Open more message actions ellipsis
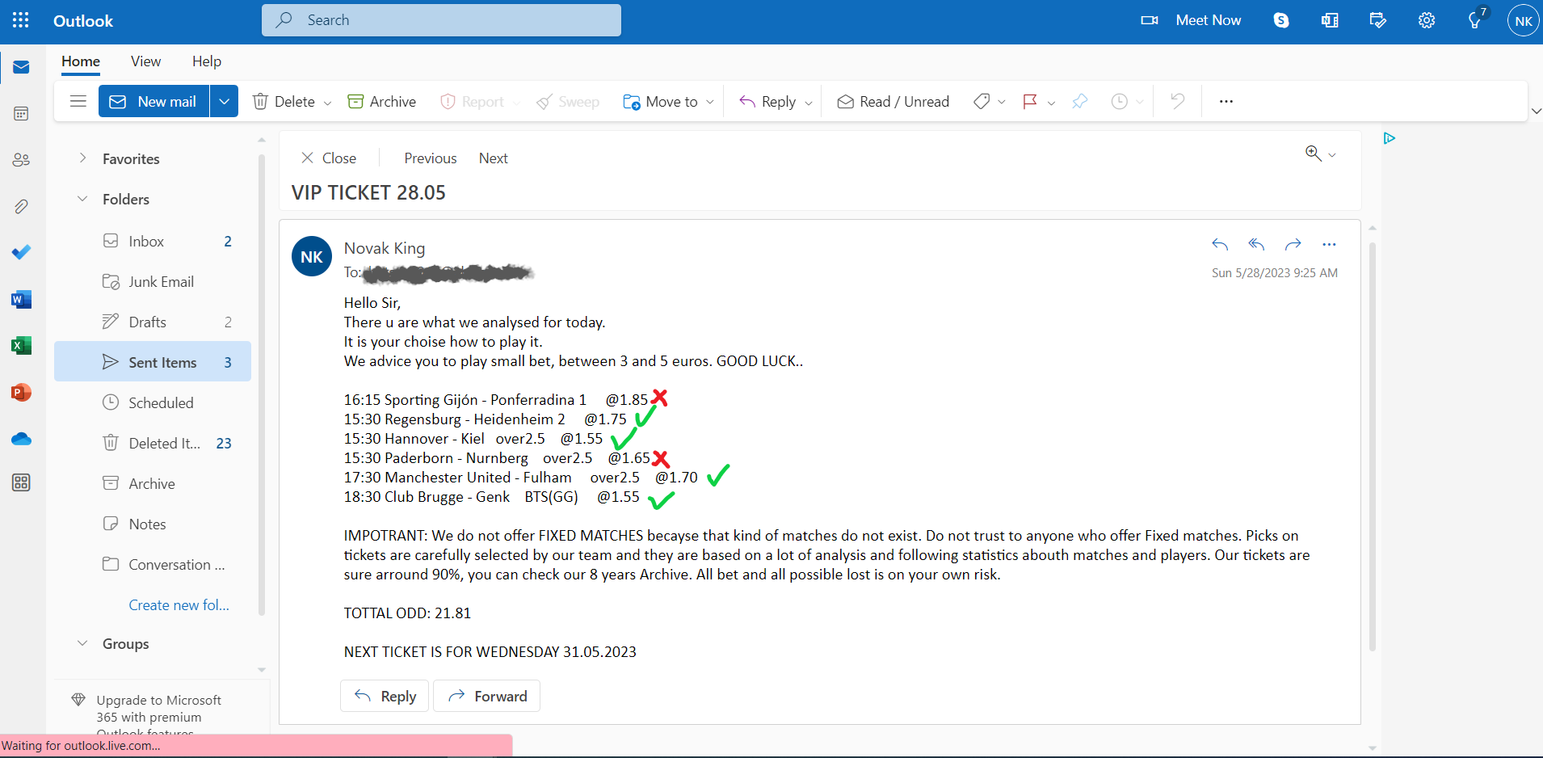Image resolution: width=1543 pixels, height=758 pixels. coord(1330,244)
